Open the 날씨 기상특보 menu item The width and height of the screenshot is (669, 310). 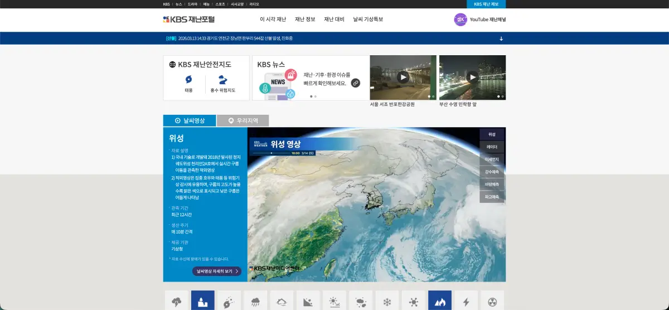[368, 20]
